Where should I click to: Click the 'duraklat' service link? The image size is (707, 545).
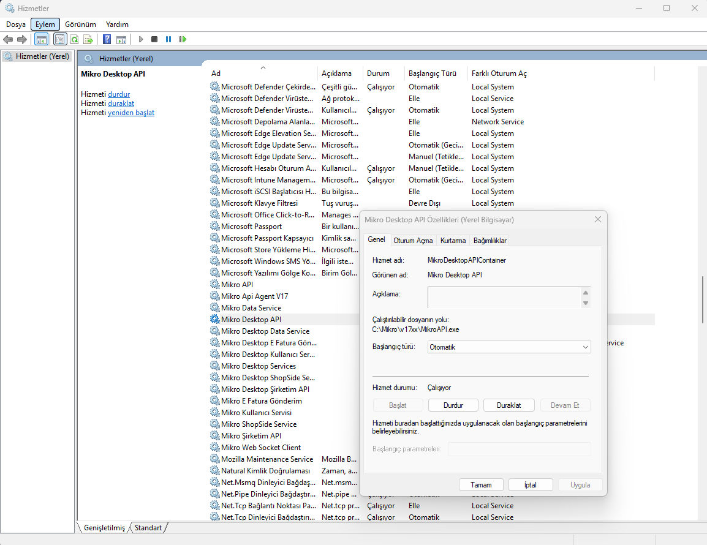tap(121, 103)
